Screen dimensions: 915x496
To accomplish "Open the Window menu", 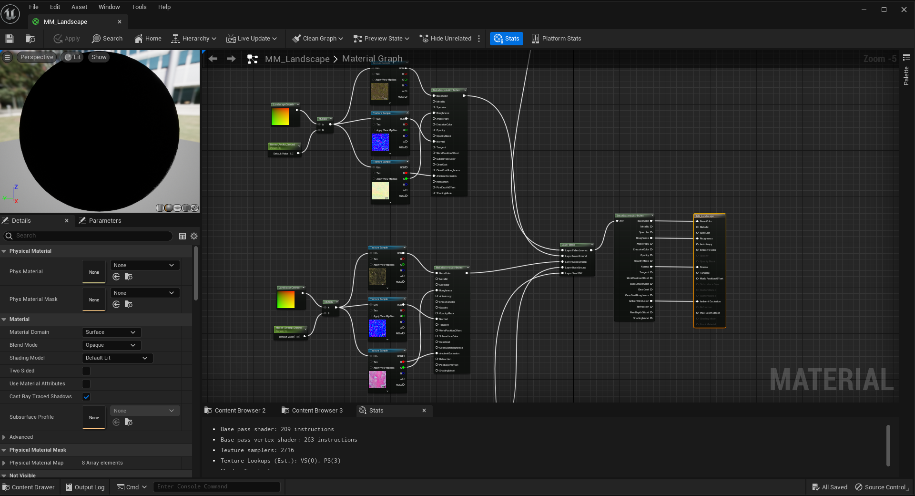I will point(109,7).
